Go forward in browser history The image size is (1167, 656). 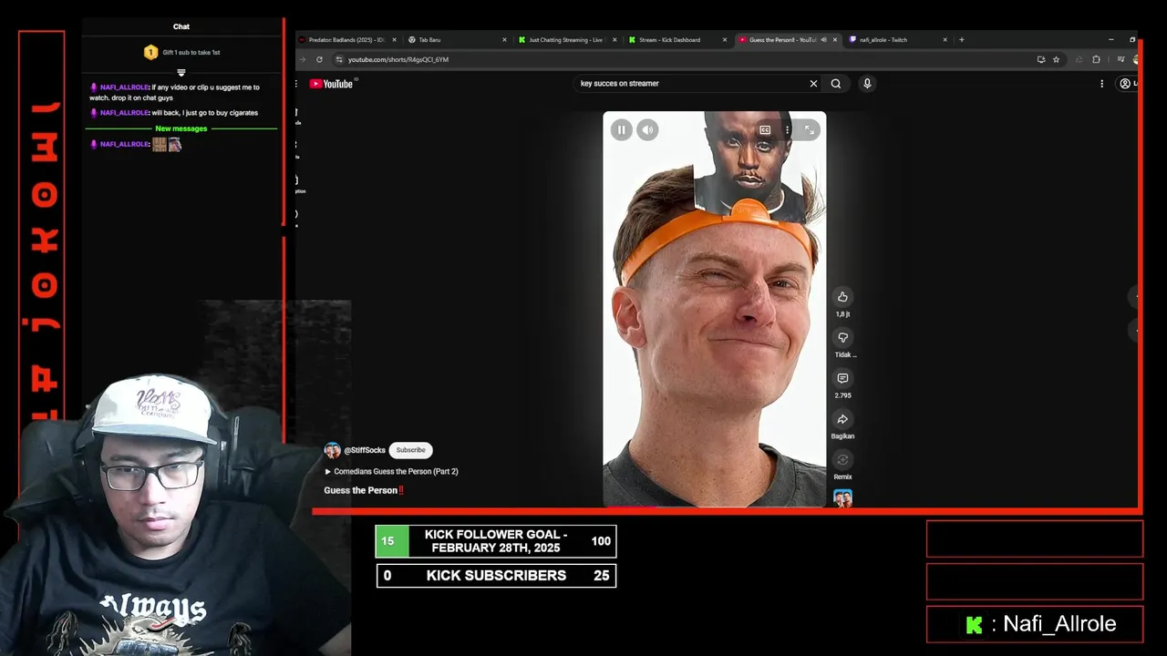[303, 59]
